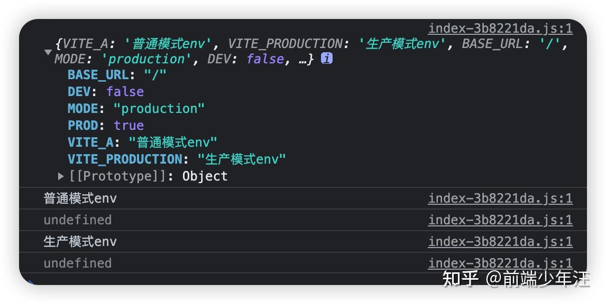Select the BASE_URL property key
The image size is (606, 304).
[x=98, y=74]
